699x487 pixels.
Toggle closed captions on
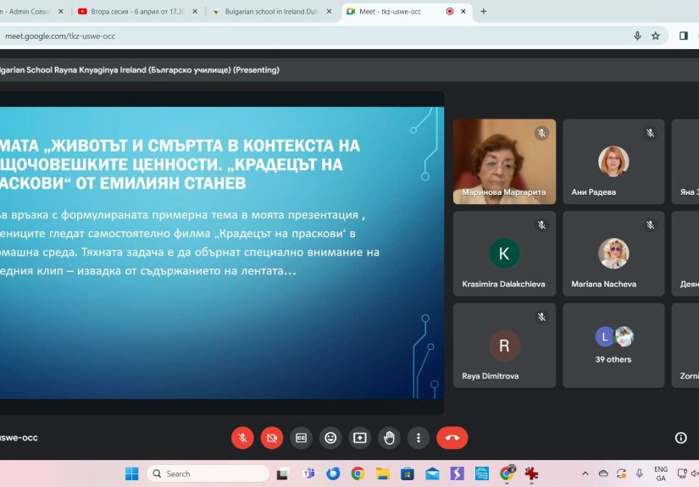301,438
